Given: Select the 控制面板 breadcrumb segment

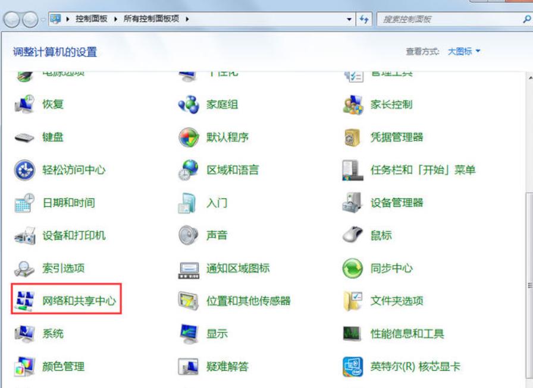Looking at the screenshot, I should point(92,18).
